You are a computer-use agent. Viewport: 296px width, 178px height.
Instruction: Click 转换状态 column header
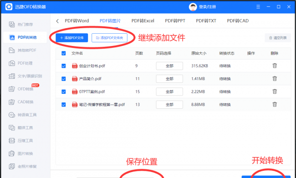pos(227,53)
